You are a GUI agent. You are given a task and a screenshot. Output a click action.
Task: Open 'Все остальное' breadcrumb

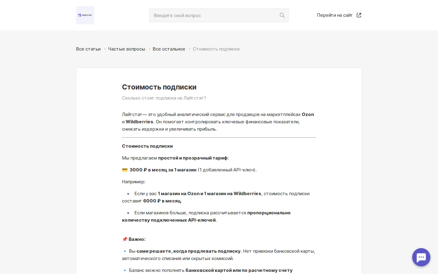click(169, 49)
